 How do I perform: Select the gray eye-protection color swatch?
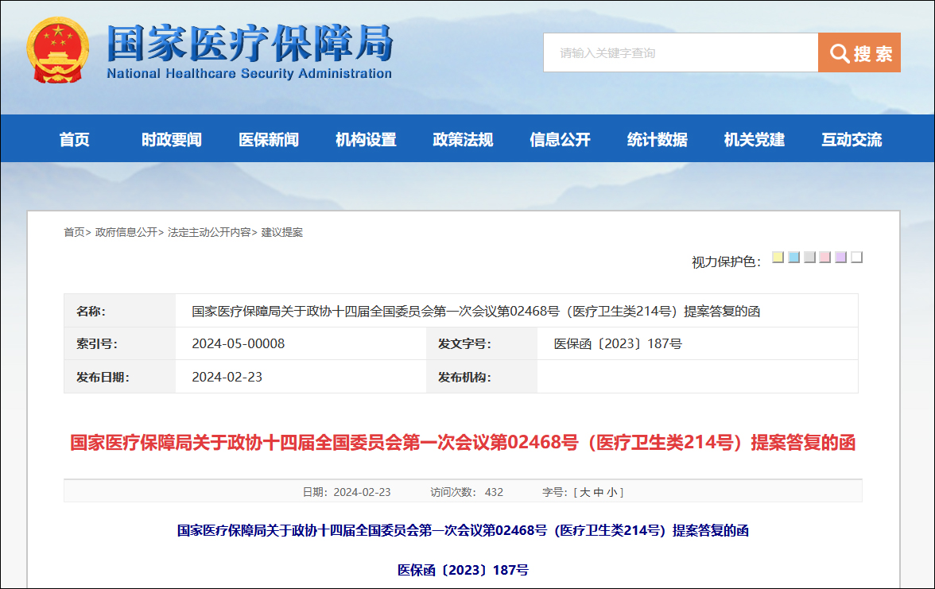coord(809,257)
